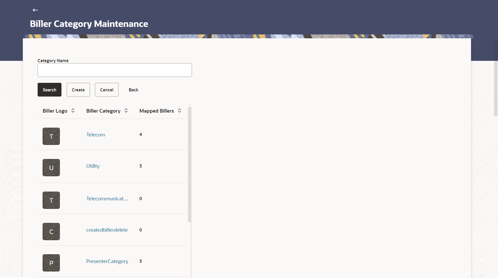
Task: Sort by Biller Logo column arrows
Action: click(73, 111)
